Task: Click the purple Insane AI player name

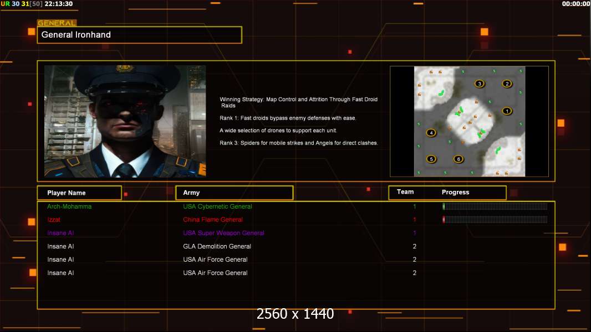Action: pyautogui.click(x=60, y=233)
